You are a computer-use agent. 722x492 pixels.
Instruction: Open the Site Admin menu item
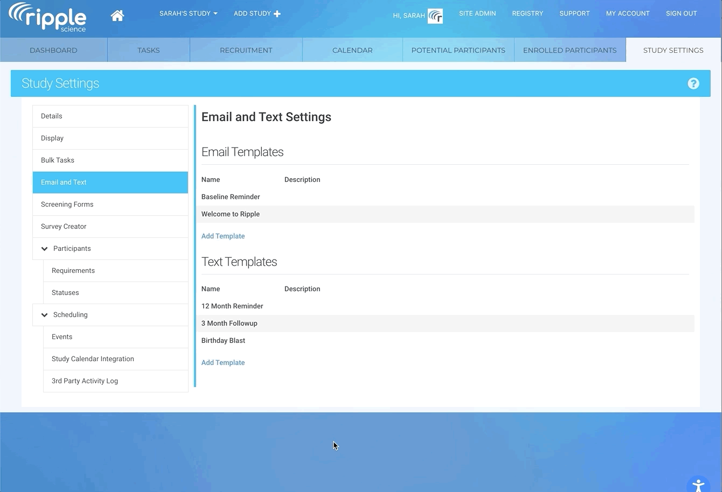(477, 13)
